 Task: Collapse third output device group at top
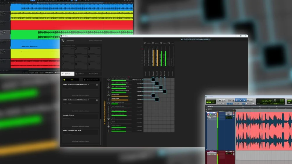[161, 43]
